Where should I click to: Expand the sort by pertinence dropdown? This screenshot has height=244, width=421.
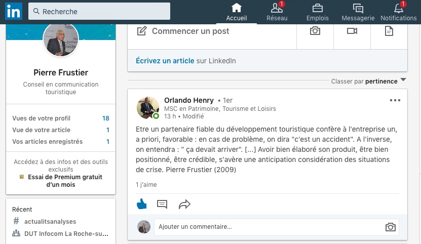tap(403, 80)
